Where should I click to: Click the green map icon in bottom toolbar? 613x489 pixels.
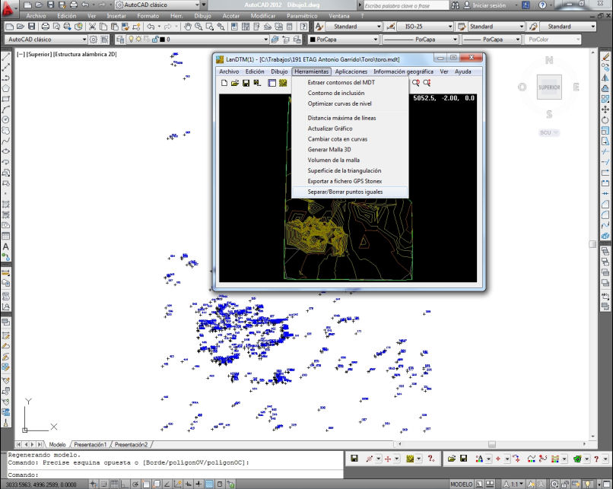coord(577,459)
